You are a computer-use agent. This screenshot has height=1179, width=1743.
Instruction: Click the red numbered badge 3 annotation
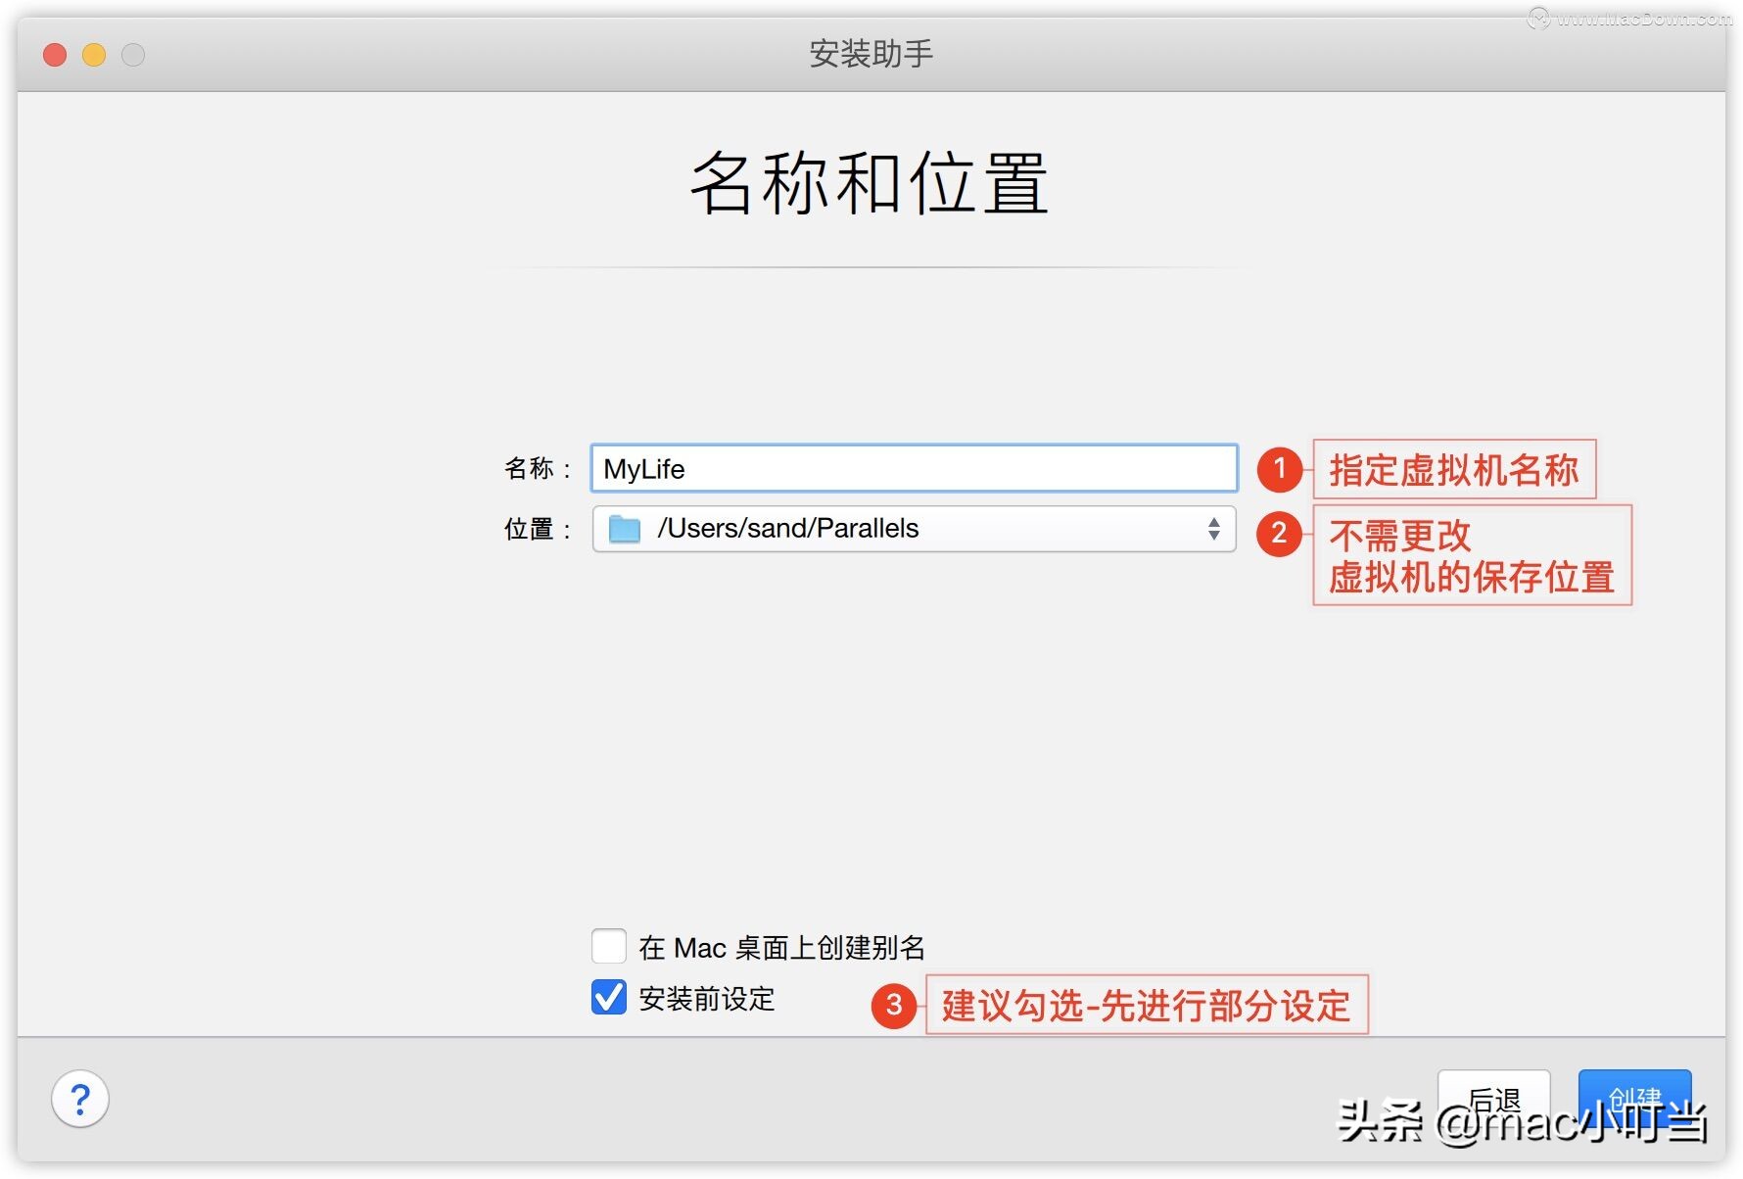pos(893,1006)
